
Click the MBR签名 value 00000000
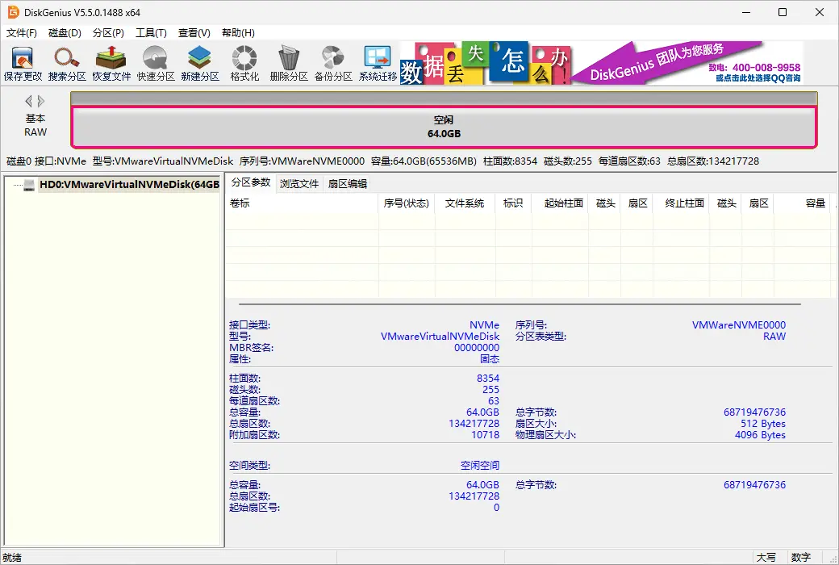tap(476, 348)
